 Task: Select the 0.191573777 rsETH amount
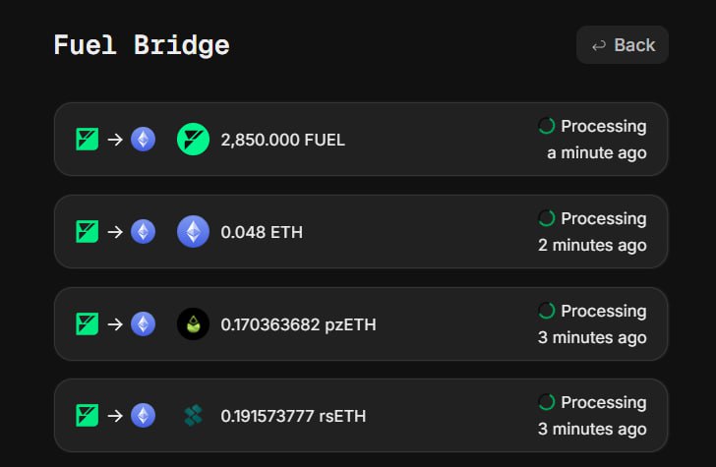click(293, 417)
